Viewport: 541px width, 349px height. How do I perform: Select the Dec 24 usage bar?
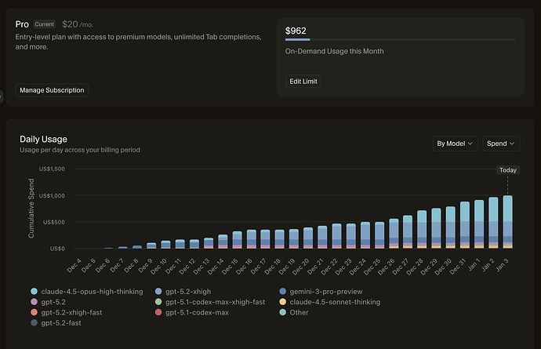pyautogui.click(x=365, y=235)
